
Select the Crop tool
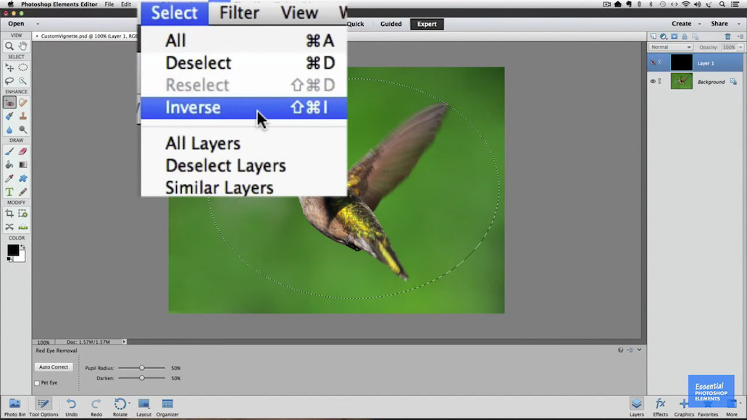pos(9,214)
